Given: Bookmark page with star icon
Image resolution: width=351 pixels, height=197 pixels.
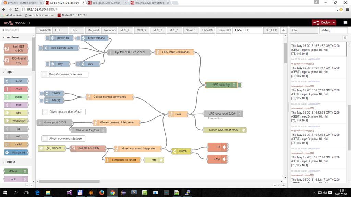Looking at the screenshot, I should point(341,9).
